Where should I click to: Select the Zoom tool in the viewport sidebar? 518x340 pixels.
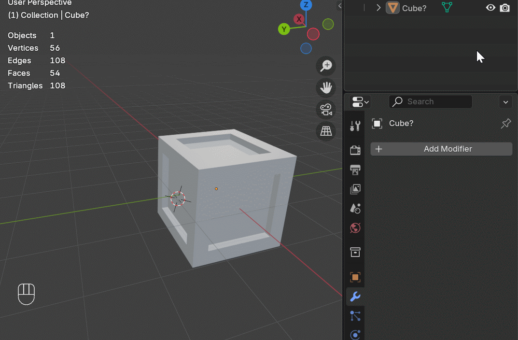click(325, 66)
